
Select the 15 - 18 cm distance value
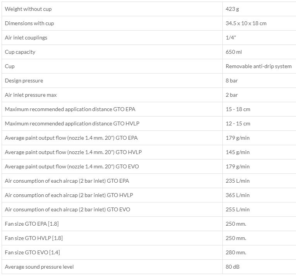tap(238, 109)
